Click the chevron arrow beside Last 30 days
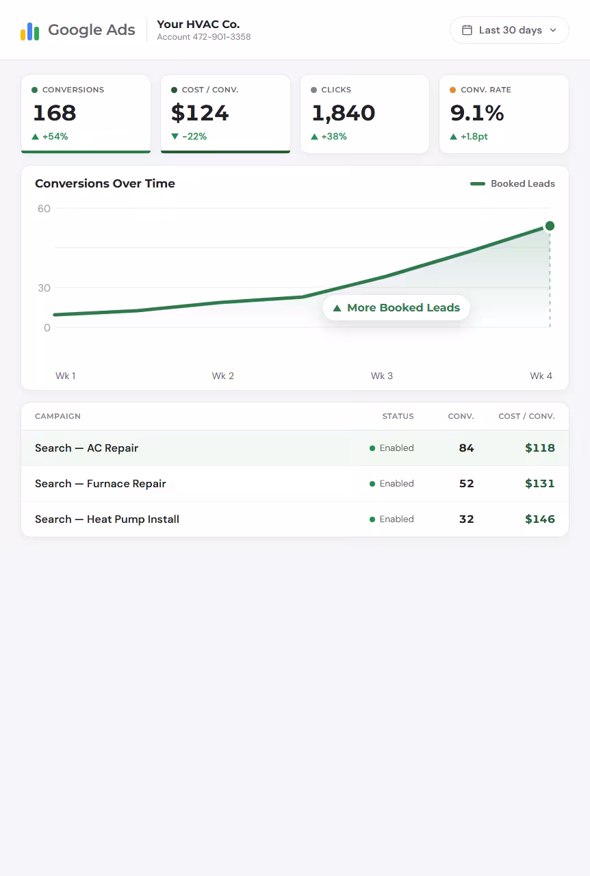This screenshot has height=876, width=590. [x=553, y=30]
